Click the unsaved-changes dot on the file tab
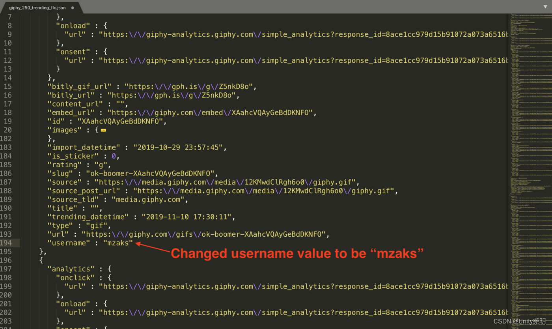The image size is (552, 329). point(73,7)
